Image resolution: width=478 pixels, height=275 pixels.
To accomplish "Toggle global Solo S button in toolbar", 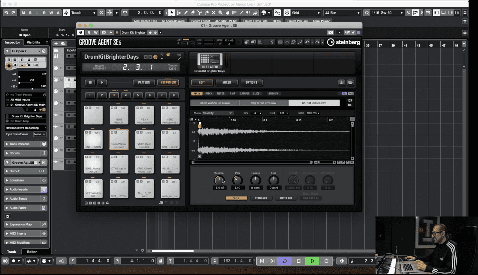I will [x=30, y=12].
